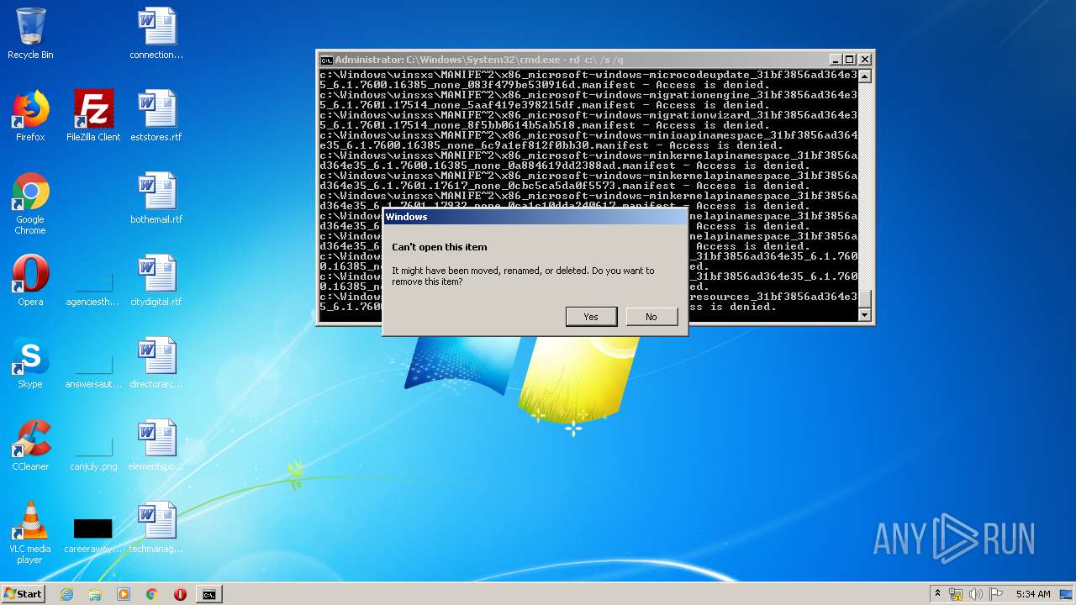This screenshot has width=1076, height=605.
Task: Launch Firefox from the desktop
Action: pos(30,116)
